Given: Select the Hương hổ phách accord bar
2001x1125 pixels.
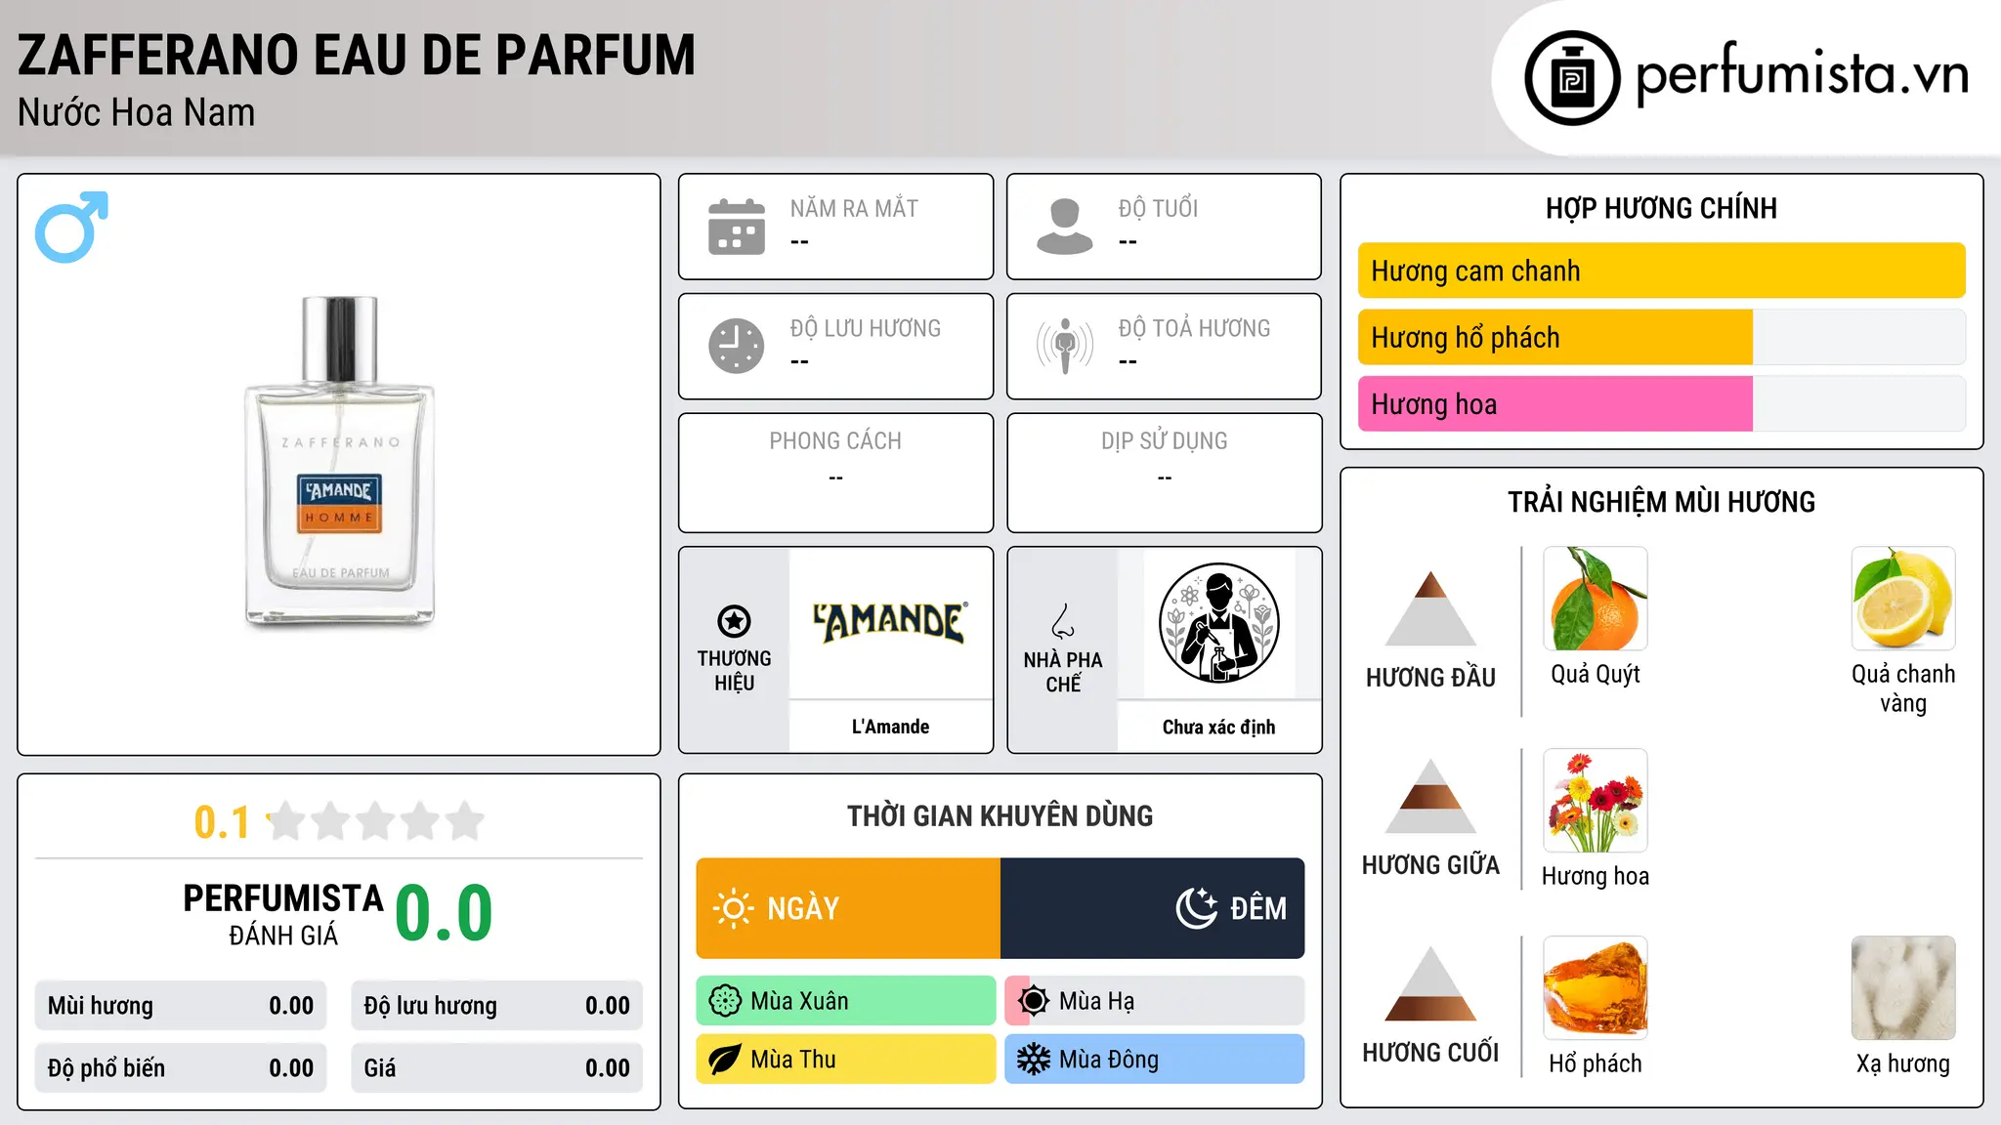Looking at the screenshot, I should pyautogui.click(x=1661, y=337).
